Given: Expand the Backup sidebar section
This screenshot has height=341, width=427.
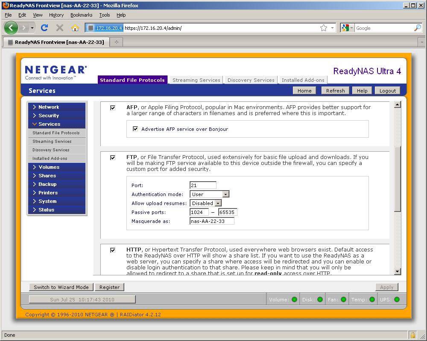Looking at the screenshot, I should pyautogui.click(x=57, y=184).
